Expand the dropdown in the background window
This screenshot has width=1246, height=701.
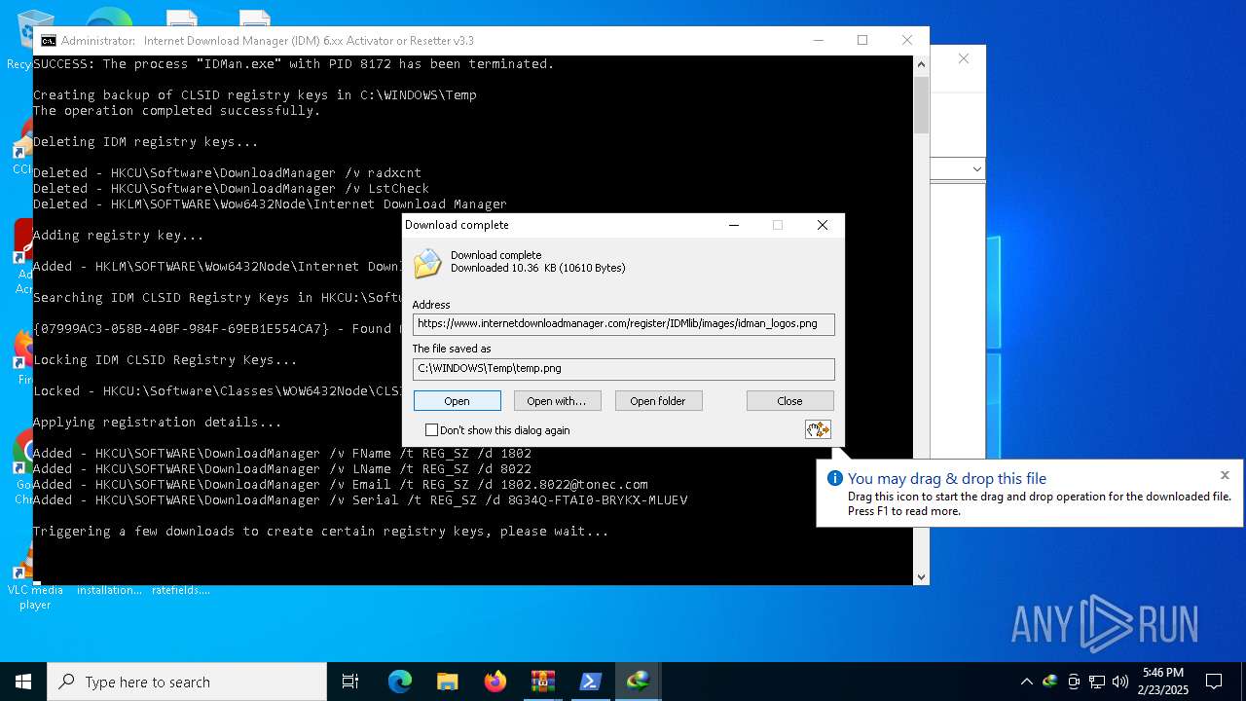[976, 169]
